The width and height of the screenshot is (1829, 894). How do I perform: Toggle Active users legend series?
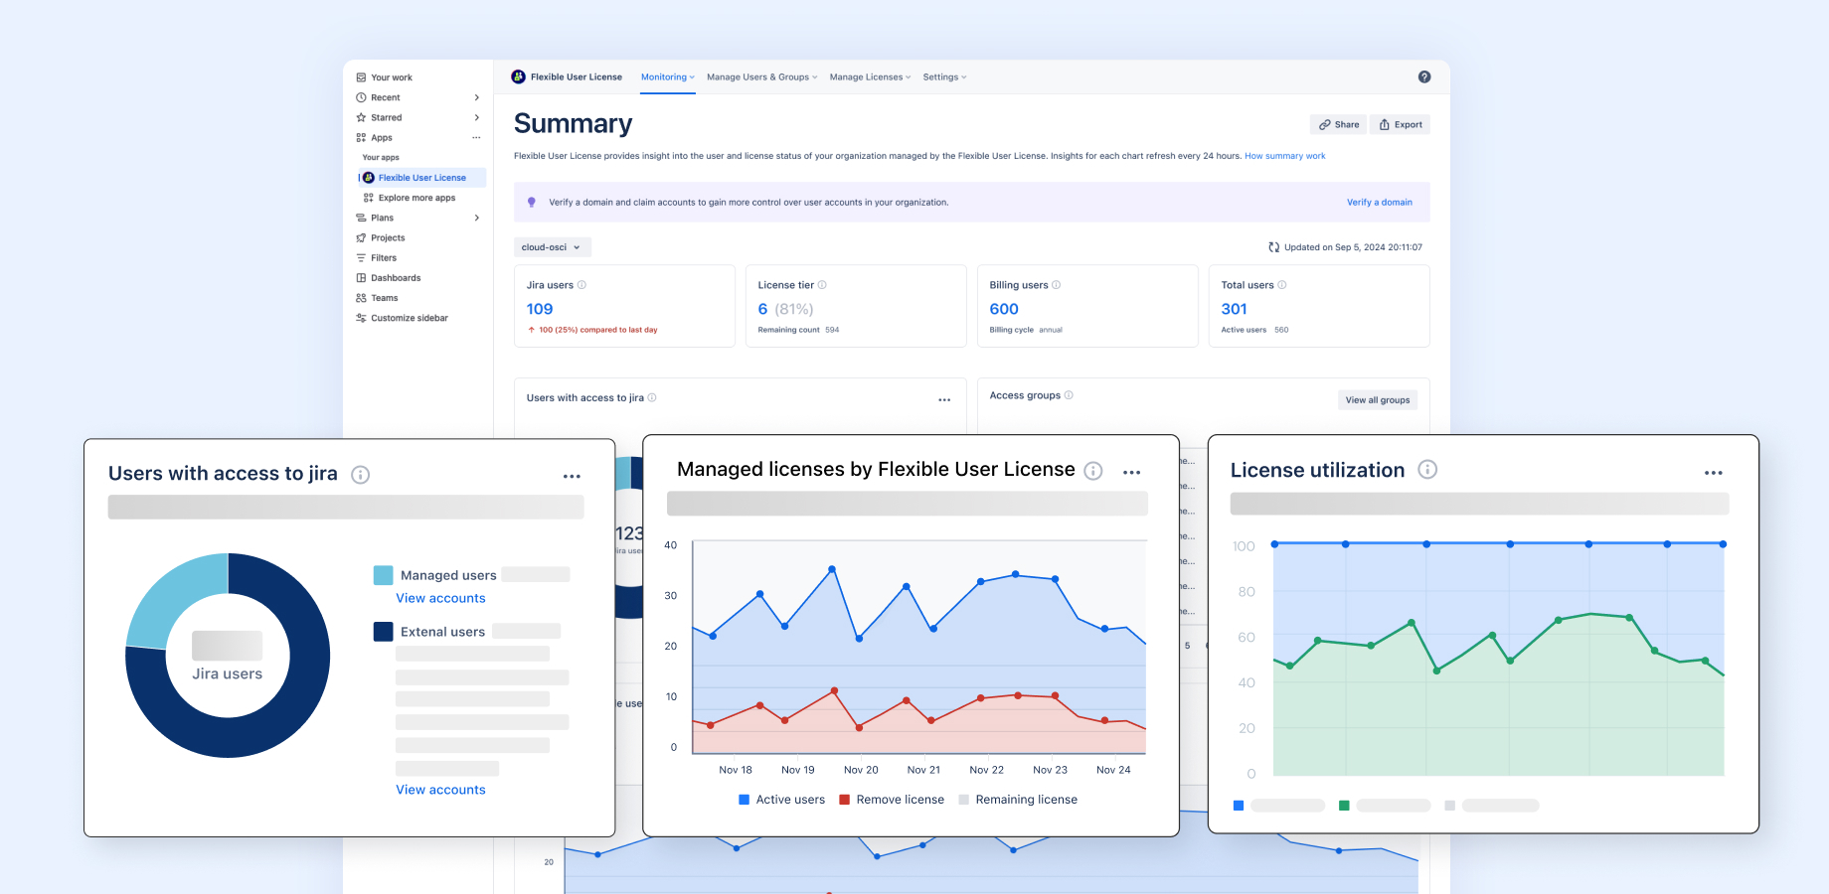(x=781, y=800)
